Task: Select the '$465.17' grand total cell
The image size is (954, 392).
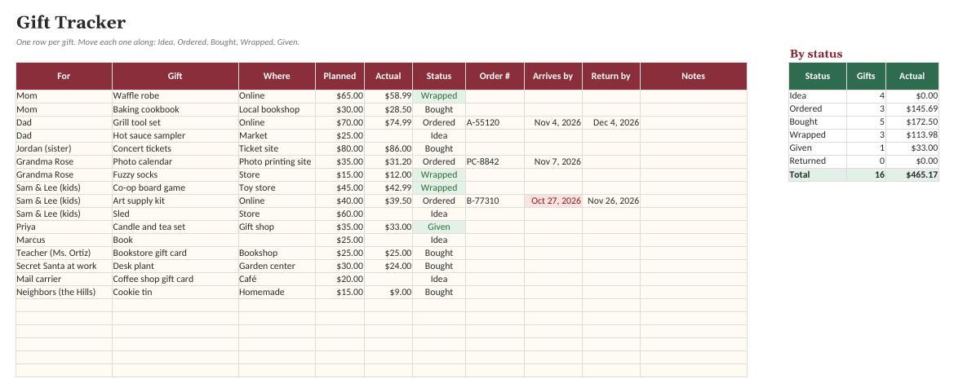Action: point(912,174)
